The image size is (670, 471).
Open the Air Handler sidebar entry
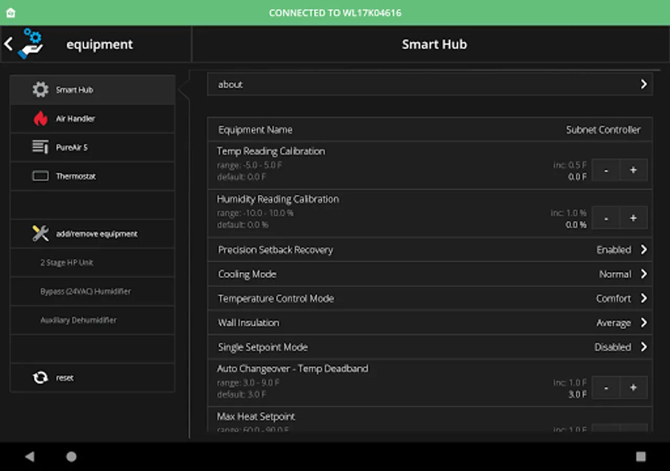click(93, 119)
